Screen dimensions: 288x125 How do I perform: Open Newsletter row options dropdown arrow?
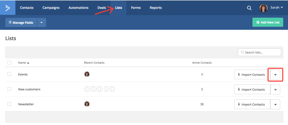pos(275,105)
